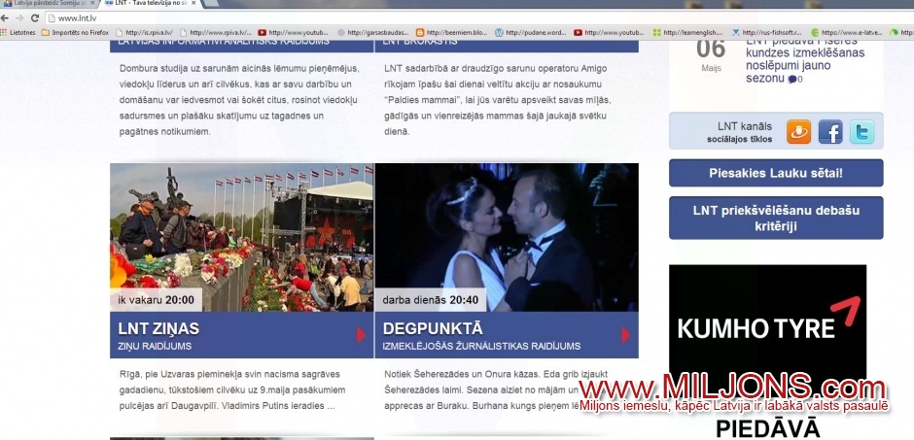Open the LNT Facebook page icon
Image resolution: width=914 pixels, height=440 pixels.
830,131
